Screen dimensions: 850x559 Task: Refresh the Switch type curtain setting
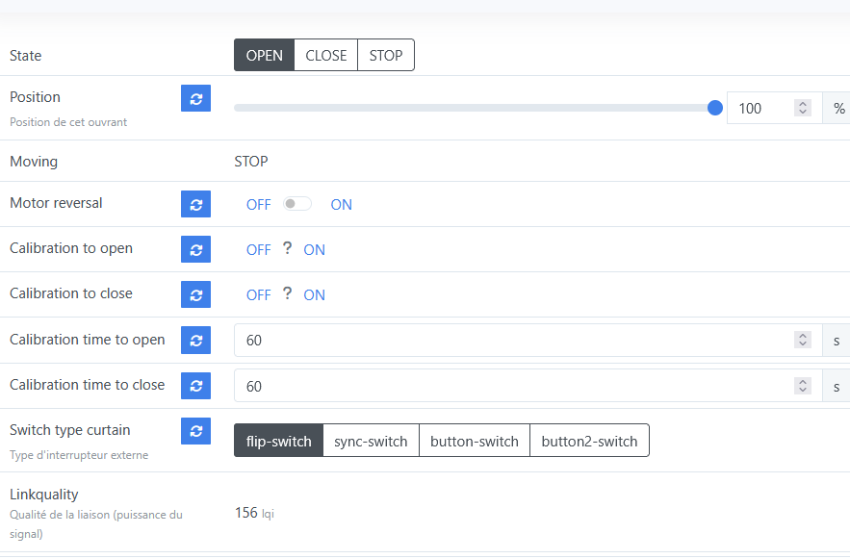(195, 431)
